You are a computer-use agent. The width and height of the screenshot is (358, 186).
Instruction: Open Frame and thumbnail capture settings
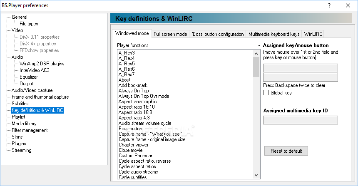40,97
